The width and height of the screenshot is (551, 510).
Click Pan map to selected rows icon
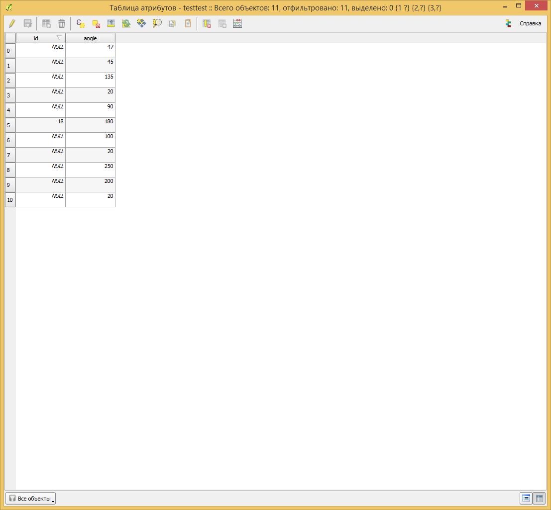(142, 23)
